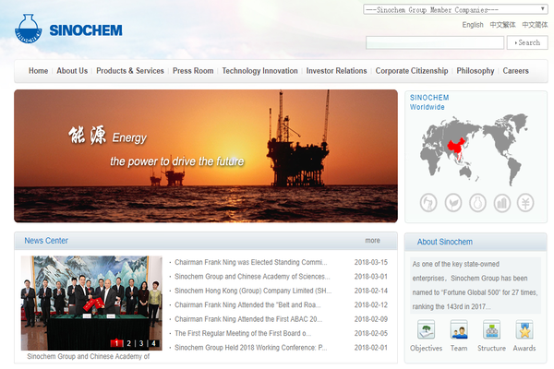Click the leaf agriculture icon
Image resolution: width=554 pixels, height=369 pixels.
pyautogui.click(x=453, y=202)
